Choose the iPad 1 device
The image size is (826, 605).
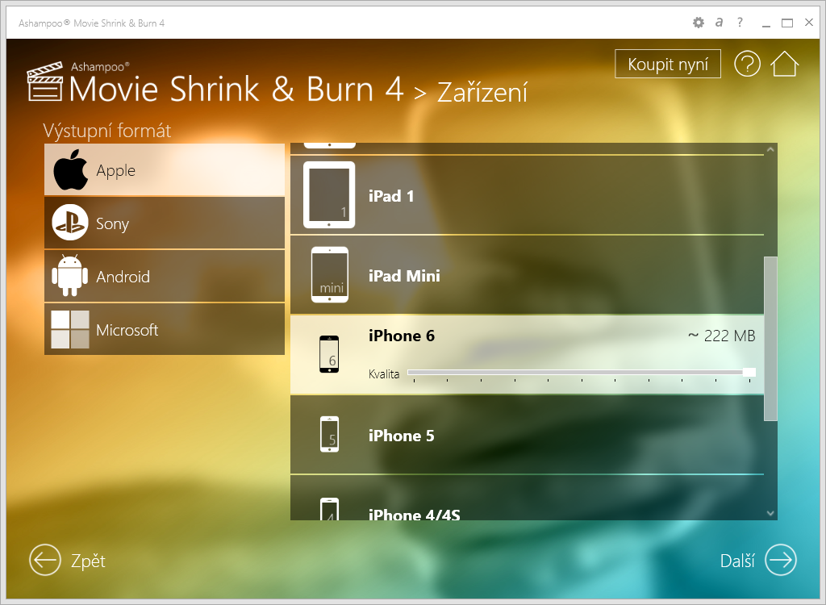pyautogui.click(x=527, y=195)
